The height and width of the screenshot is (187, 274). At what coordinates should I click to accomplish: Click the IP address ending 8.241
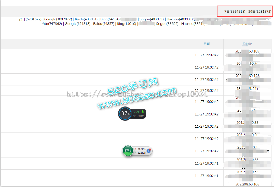click(247, 89)
